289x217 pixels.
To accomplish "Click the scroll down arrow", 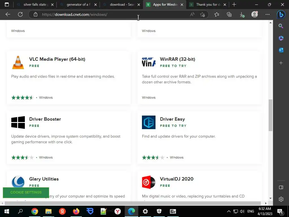I will [270, 198].
